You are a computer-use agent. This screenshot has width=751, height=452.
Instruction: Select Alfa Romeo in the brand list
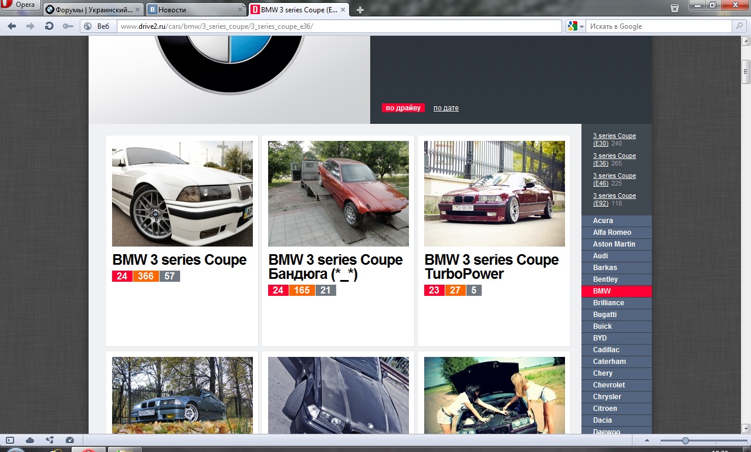pyautogui.click(x=617, y=232)
